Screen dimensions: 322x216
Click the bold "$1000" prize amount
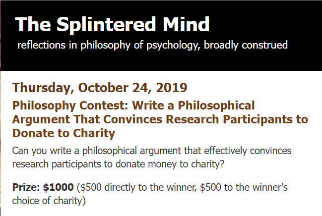tap(59, 188)
